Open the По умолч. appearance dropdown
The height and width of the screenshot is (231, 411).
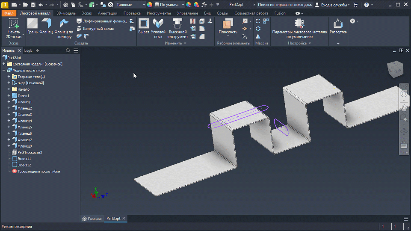pos(170,5)
